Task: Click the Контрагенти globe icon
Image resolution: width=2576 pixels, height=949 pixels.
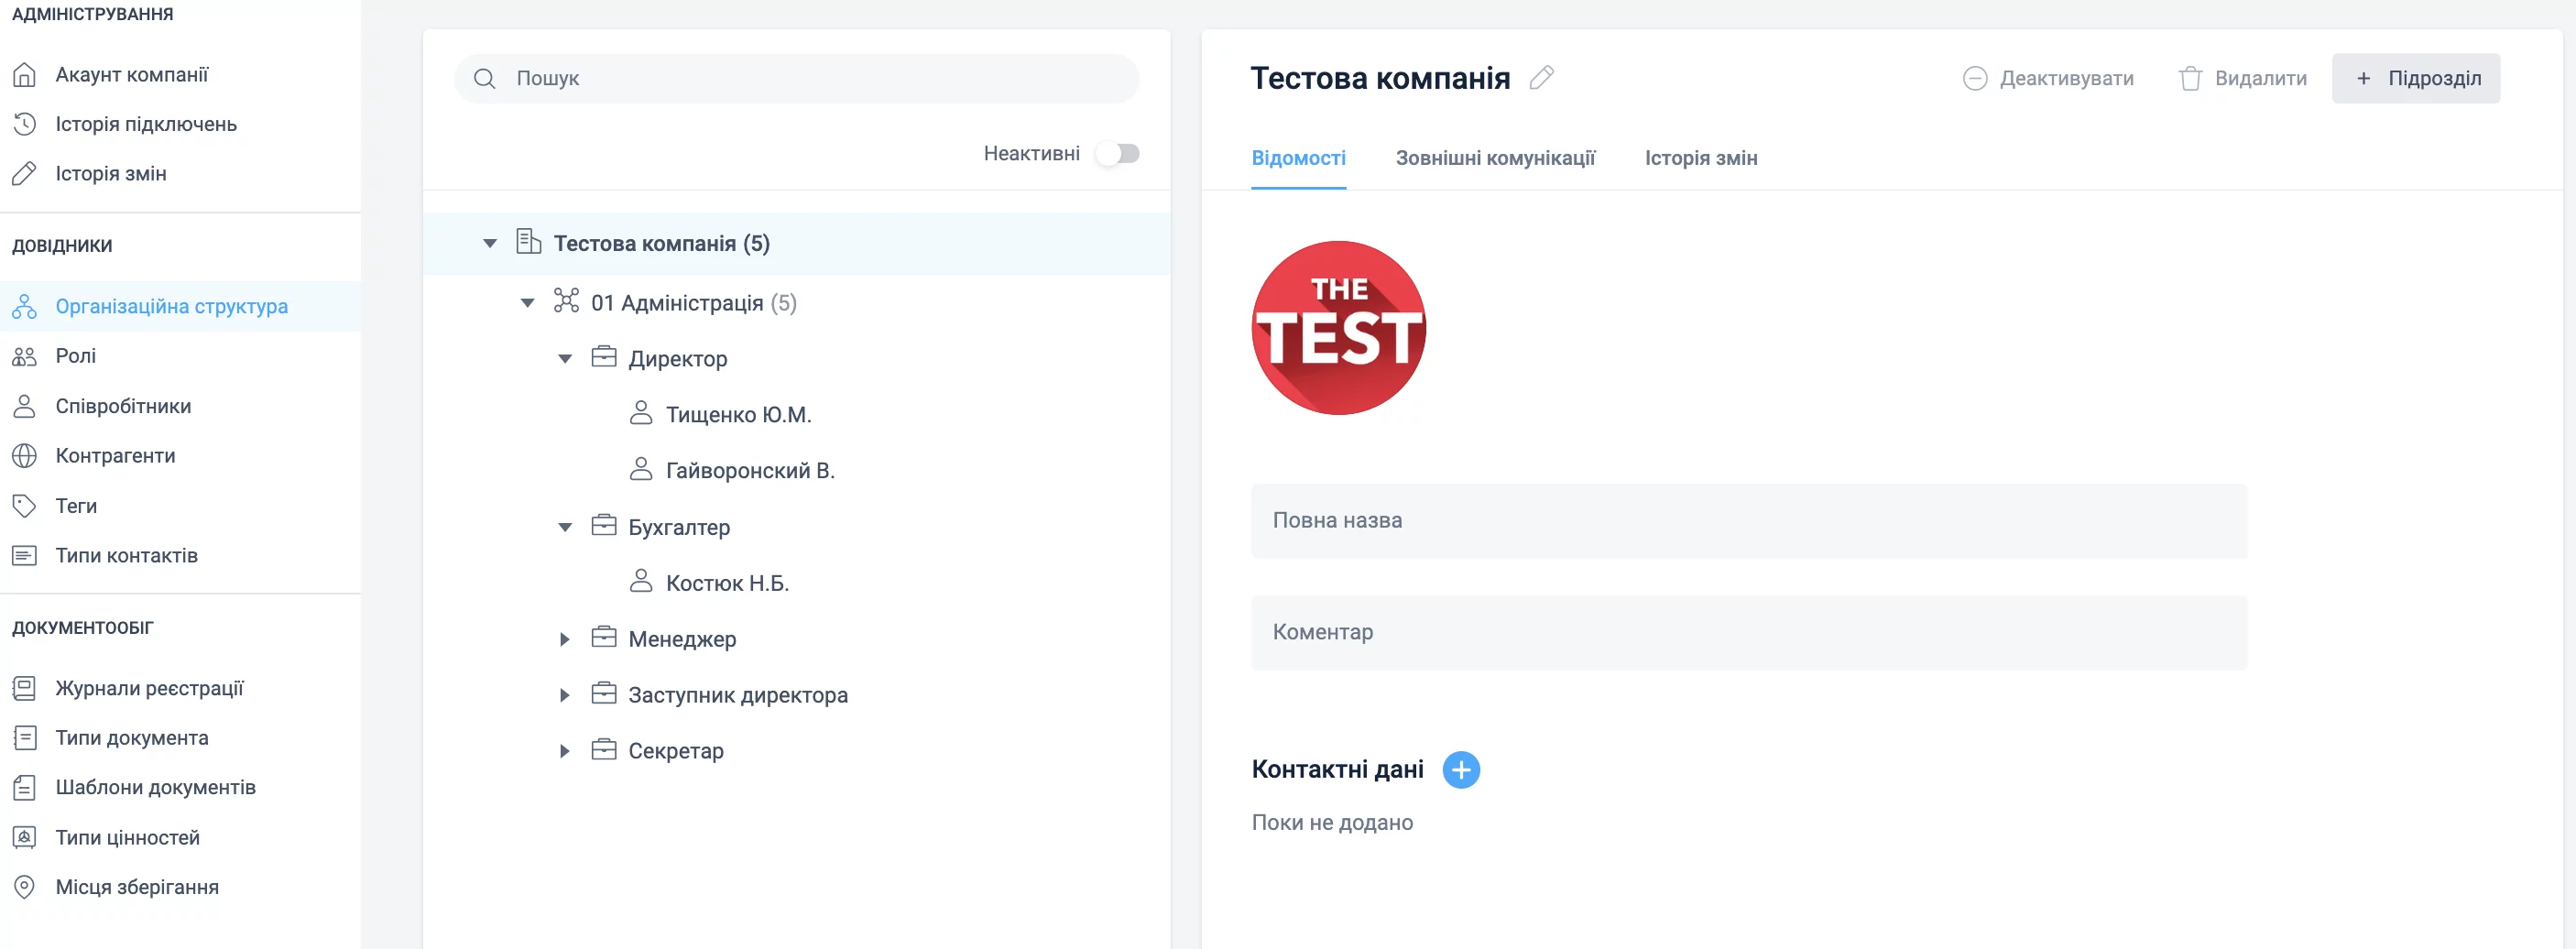Action: click(25, 456)
